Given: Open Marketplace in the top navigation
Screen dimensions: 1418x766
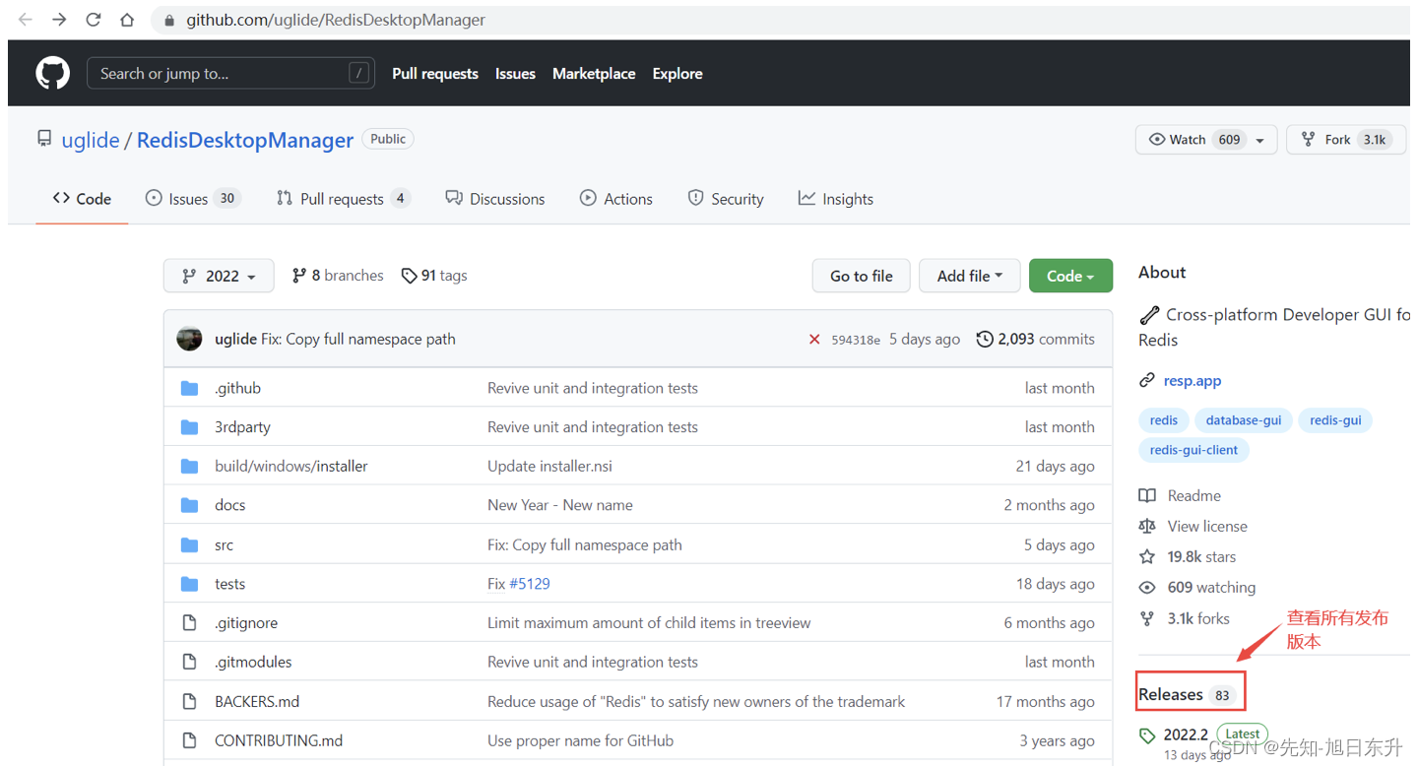Looking at the screenshot, I should click(594, 74).
